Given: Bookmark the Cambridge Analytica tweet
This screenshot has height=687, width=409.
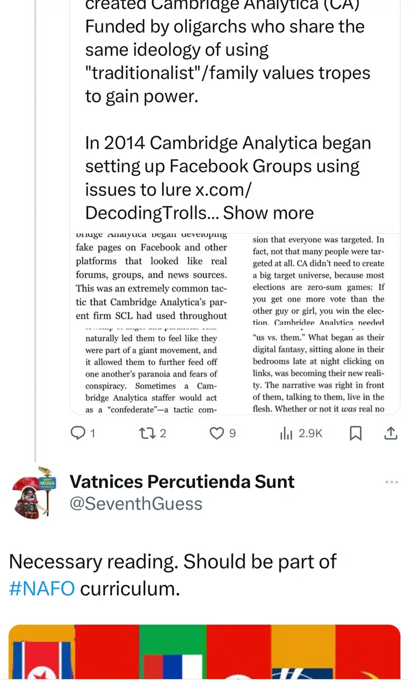Looking at the screenshot, I should click(355, 434).
